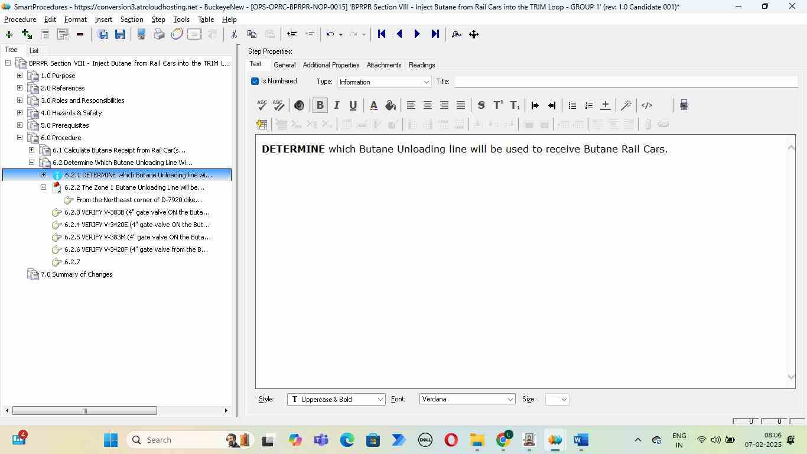
Task: Open the Format menu
Action: click(x=76, y=20)
